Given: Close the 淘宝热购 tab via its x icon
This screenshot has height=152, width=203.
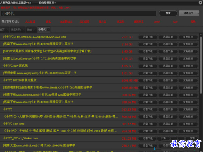Looking at the screenshot, I should click(x=23, y=30).
